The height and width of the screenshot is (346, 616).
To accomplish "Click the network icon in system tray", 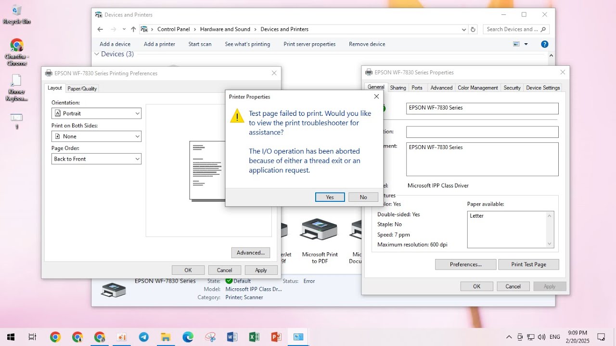I will (x=531, y=337).
